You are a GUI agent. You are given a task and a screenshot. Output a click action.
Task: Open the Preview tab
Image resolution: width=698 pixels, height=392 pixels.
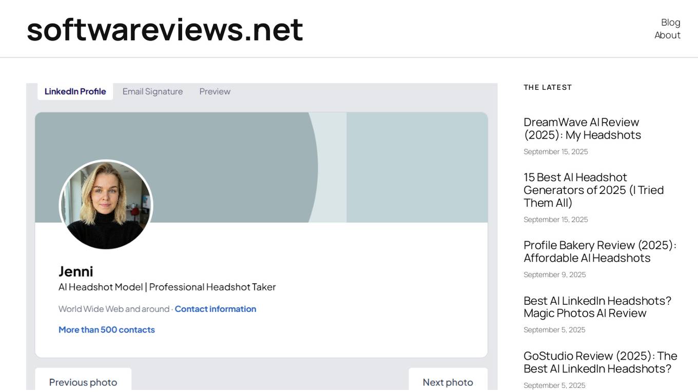tap(215, 91)
